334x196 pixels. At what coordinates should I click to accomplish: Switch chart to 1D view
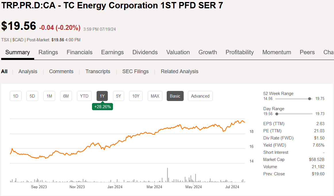click(x=16, y=96)
